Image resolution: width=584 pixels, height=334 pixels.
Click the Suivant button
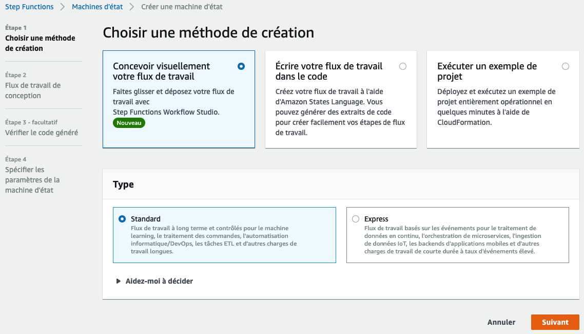[x=555, y=322]
